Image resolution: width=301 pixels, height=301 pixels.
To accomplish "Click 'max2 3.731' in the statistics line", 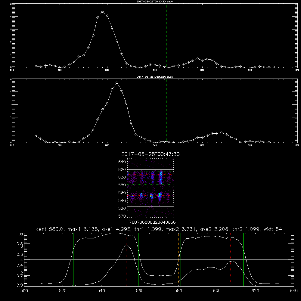I will (181, 229).
